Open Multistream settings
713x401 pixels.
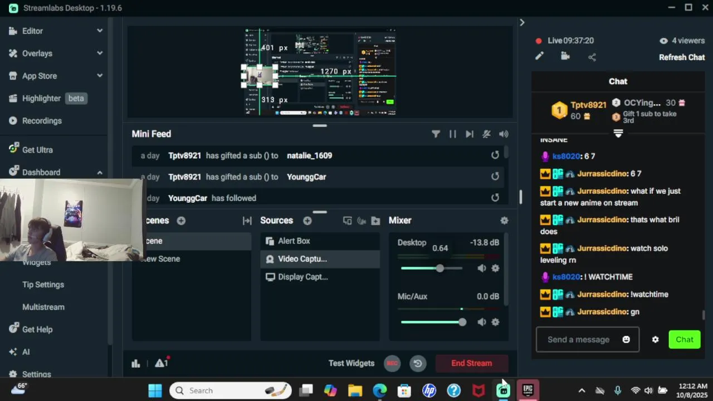tap(43, 307)
